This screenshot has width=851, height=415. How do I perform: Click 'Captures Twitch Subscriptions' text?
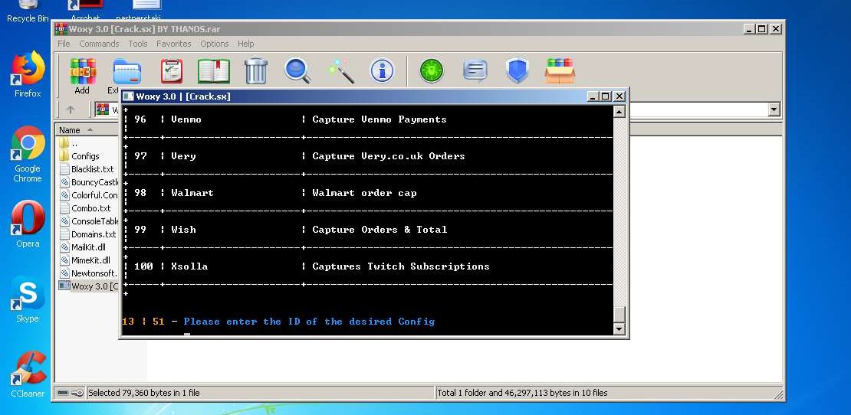click(x=400, y=266)
